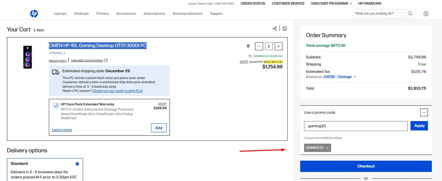442x181 pixels.
Task: Click the HP logo
Action: tap(34, 14)
